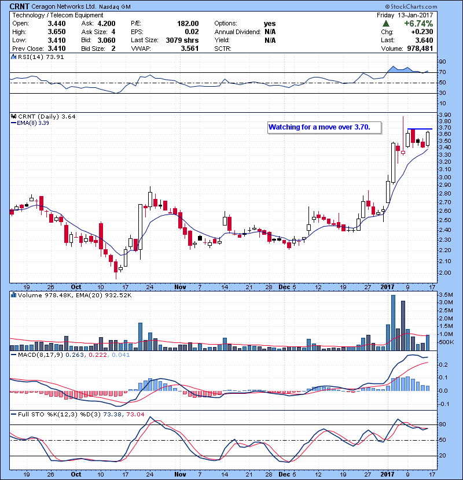Click the Ceragon Networks Ltd. company name
This screenshot has width=463, height=480.
coord(64,6)
